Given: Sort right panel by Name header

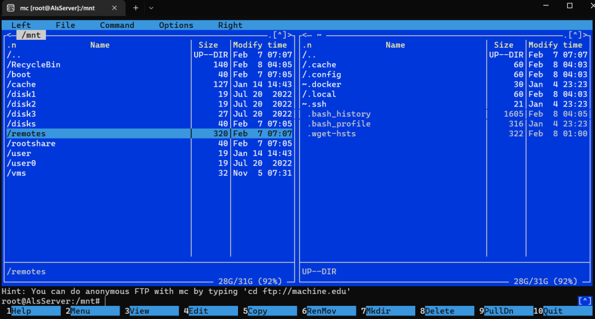Looking at the screenshot, I should [x=396, y=45].
